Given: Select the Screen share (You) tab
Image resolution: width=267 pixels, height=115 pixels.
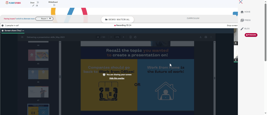Looking at the screenshot, I should click(13, 31).
